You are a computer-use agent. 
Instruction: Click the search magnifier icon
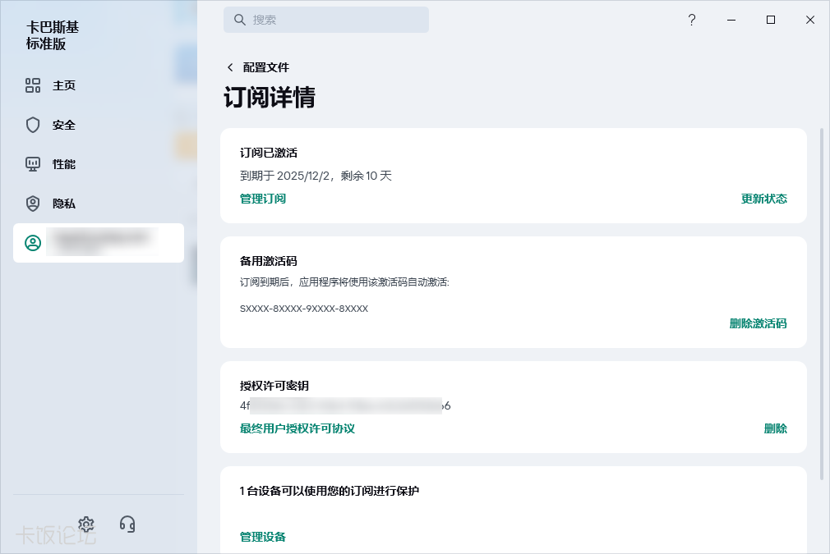pos(238,19)
